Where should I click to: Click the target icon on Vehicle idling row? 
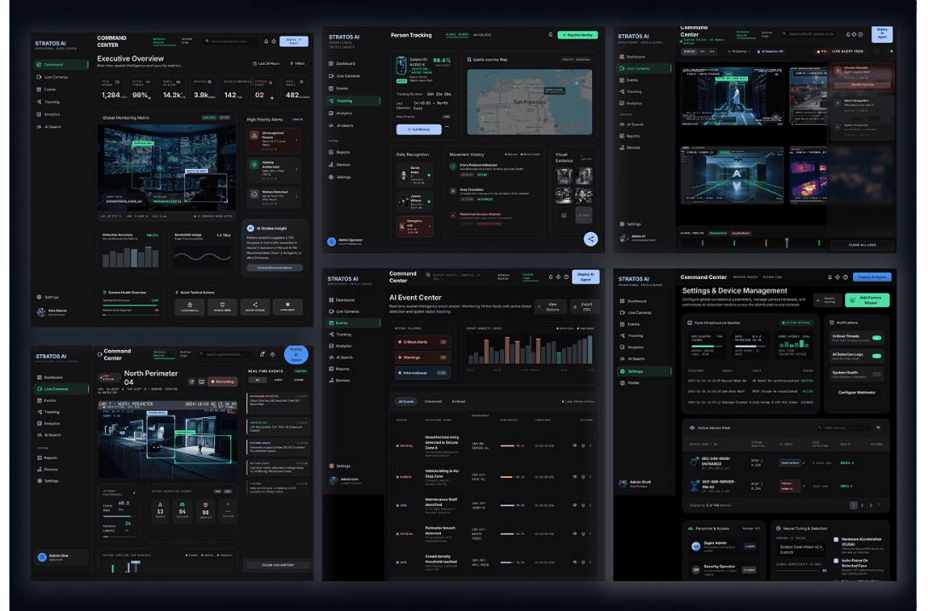pyautogui.click(x=583, y=477)
